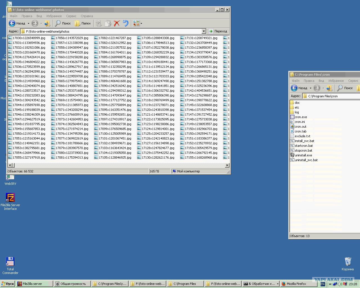The image size is (360, 288).
Task: Select the doc folder in cron window
Action: [295, 103]
